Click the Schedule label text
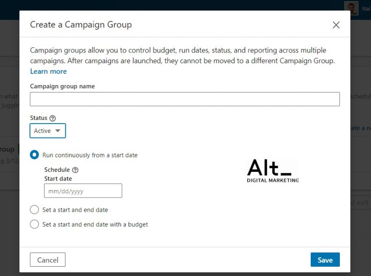This screenshot has width=371, height=276. pos(57,170)
